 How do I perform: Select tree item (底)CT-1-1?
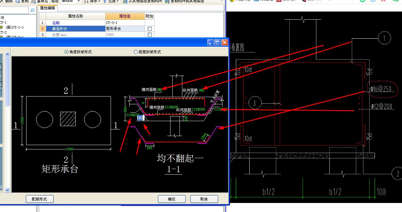coord(15,27)
